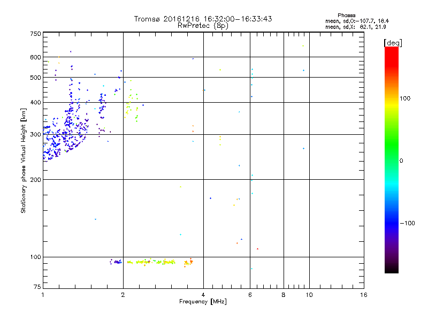Click the colorbar '100' tick label

click(405, 98)
